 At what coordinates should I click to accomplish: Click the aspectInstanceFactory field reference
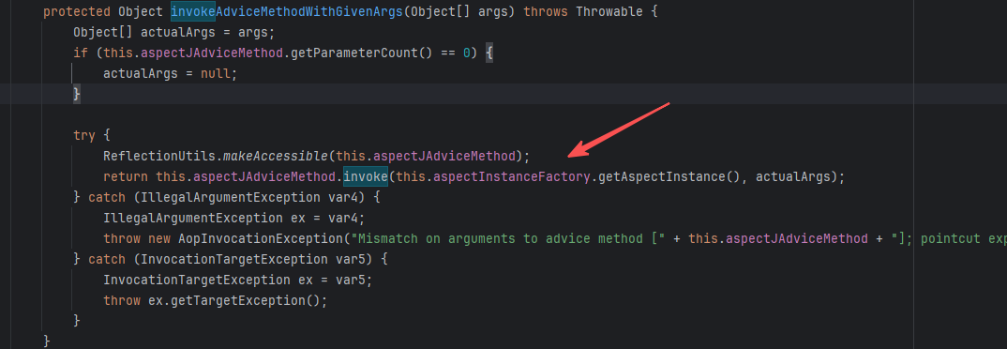(512, 176)
